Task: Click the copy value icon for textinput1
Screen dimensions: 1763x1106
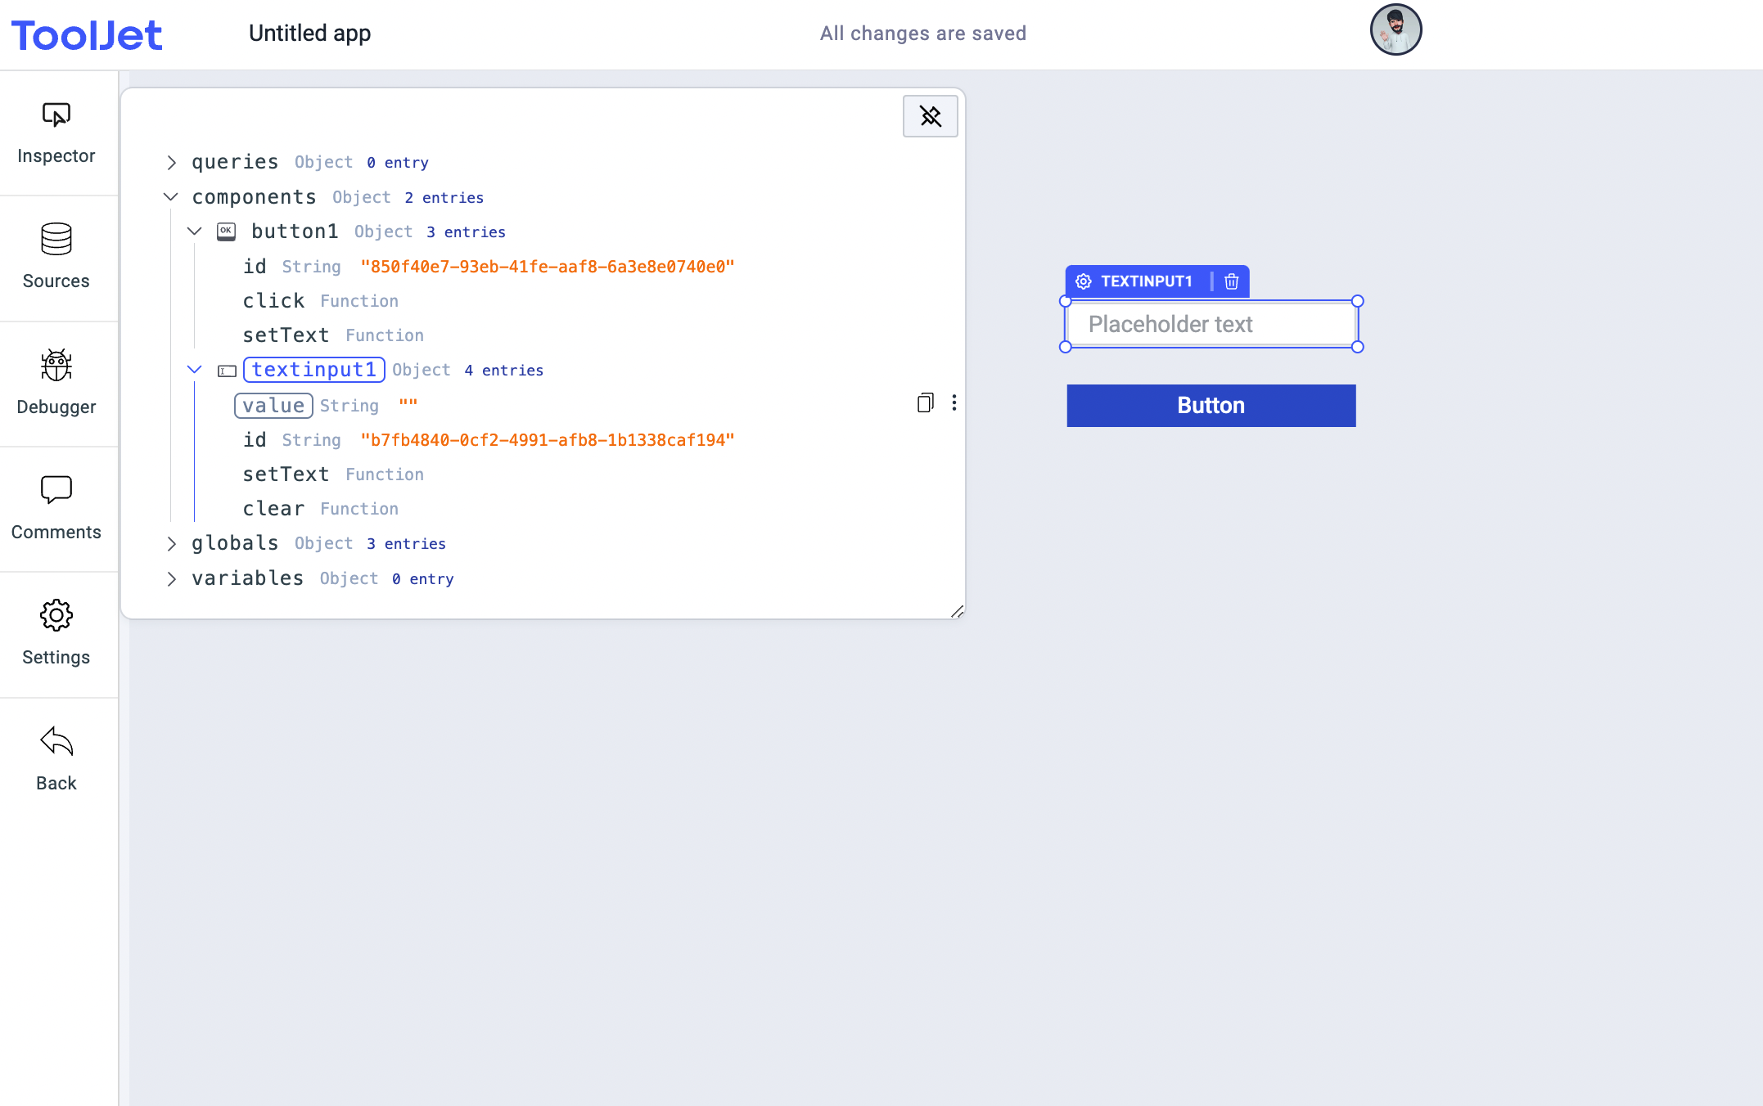Action: tap(924, 402)
